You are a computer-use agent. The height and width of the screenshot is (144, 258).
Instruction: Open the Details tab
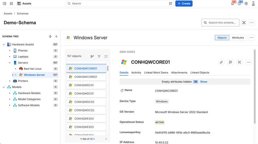124,72
